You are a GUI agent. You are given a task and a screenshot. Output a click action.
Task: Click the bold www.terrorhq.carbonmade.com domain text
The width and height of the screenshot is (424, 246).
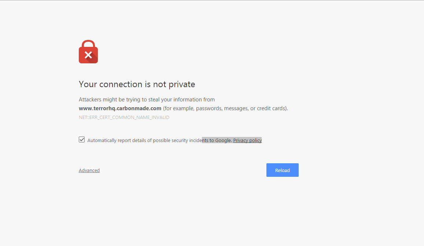point(120,108)
